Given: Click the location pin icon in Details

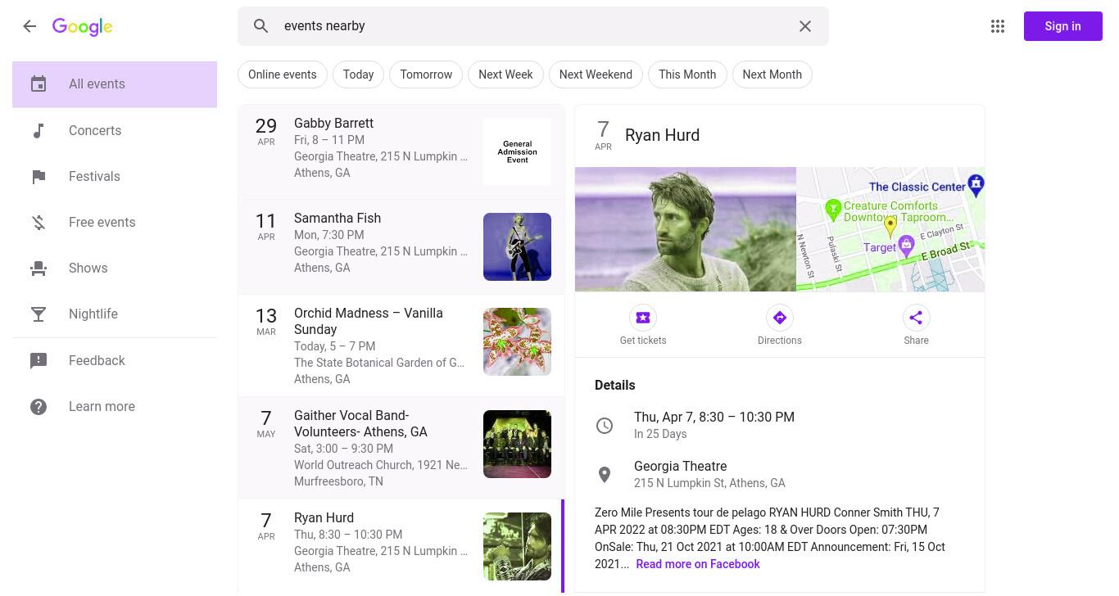Looking at the screenshot, I should (605, 475).
